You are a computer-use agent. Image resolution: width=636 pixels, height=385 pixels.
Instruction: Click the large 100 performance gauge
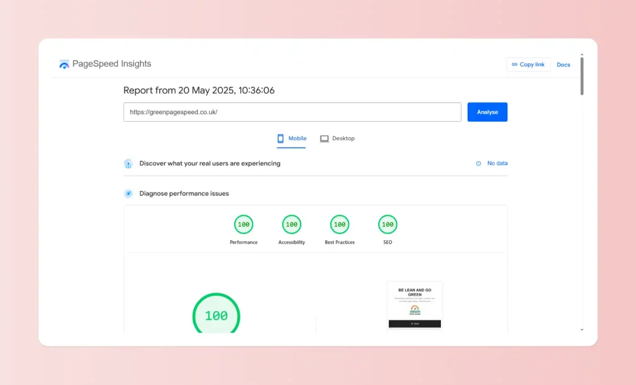coord(216,315)
